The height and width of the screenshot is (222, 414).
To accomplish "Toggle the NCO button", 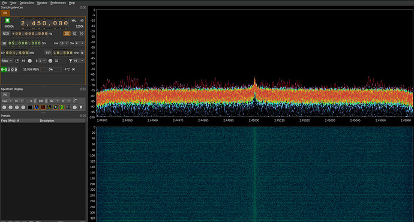I will (6, 34).
